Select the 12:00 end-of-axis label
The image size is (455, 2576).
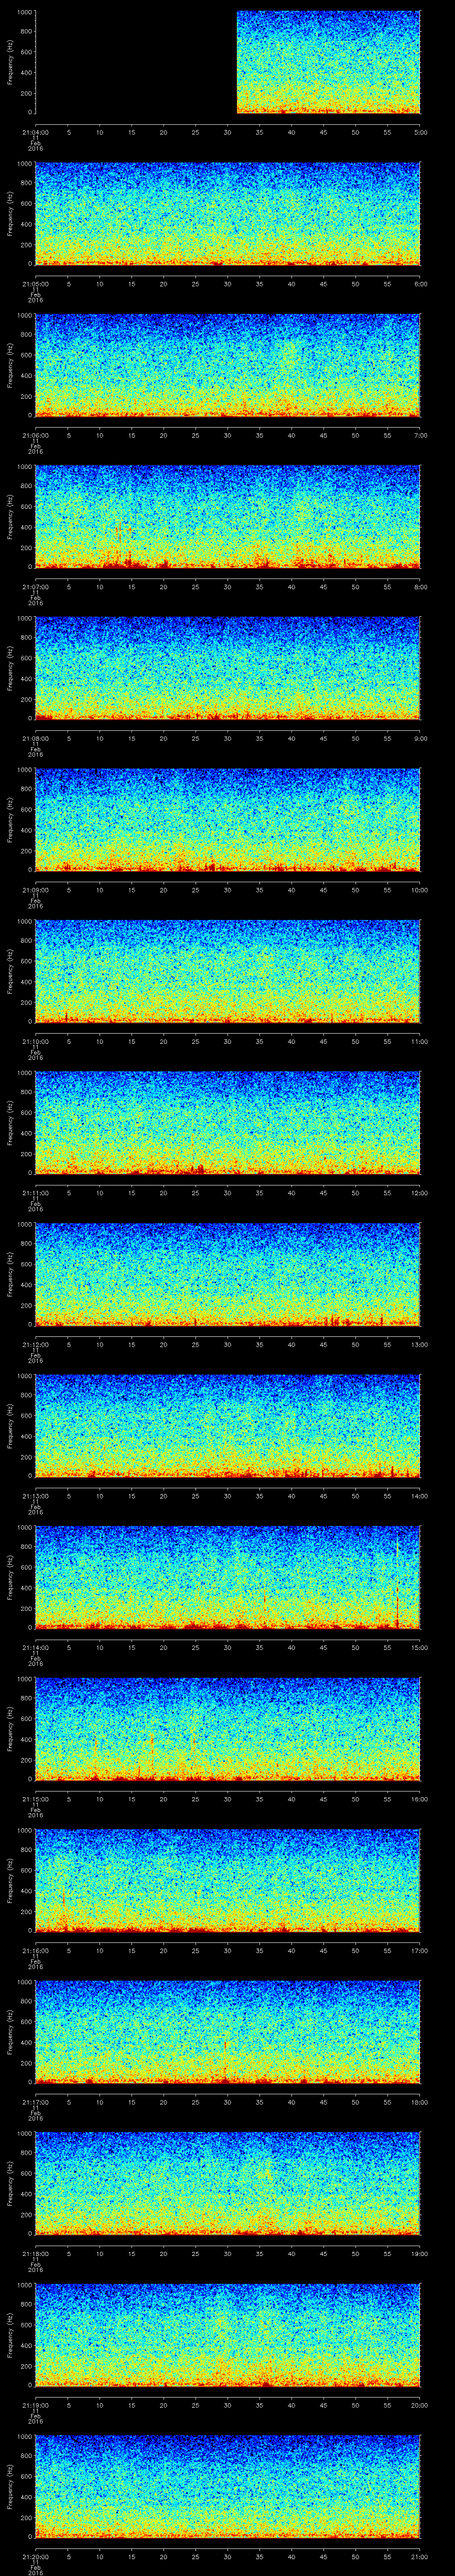[420, 1193]
